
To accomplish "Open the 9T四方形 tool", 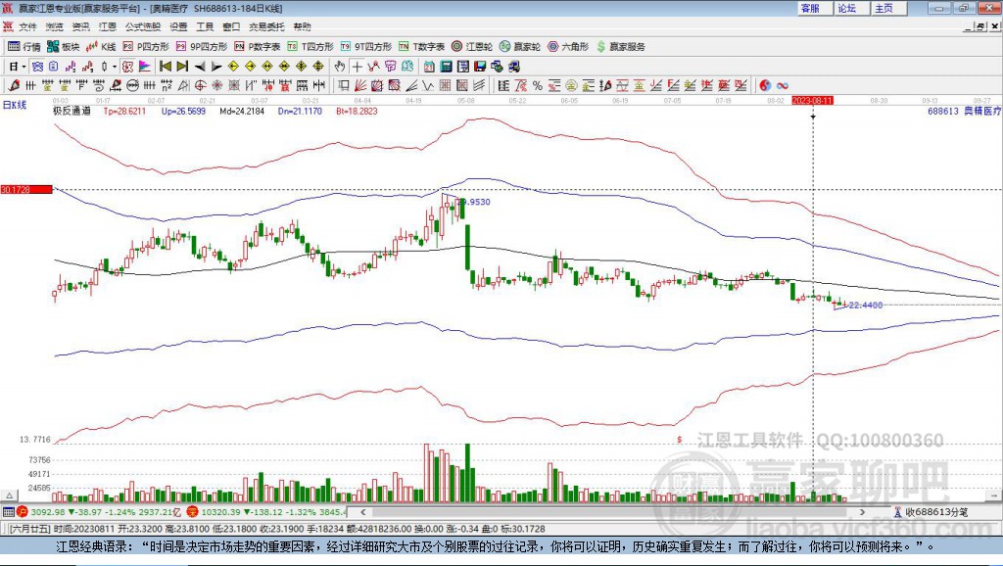I will [x=366, y=47].
